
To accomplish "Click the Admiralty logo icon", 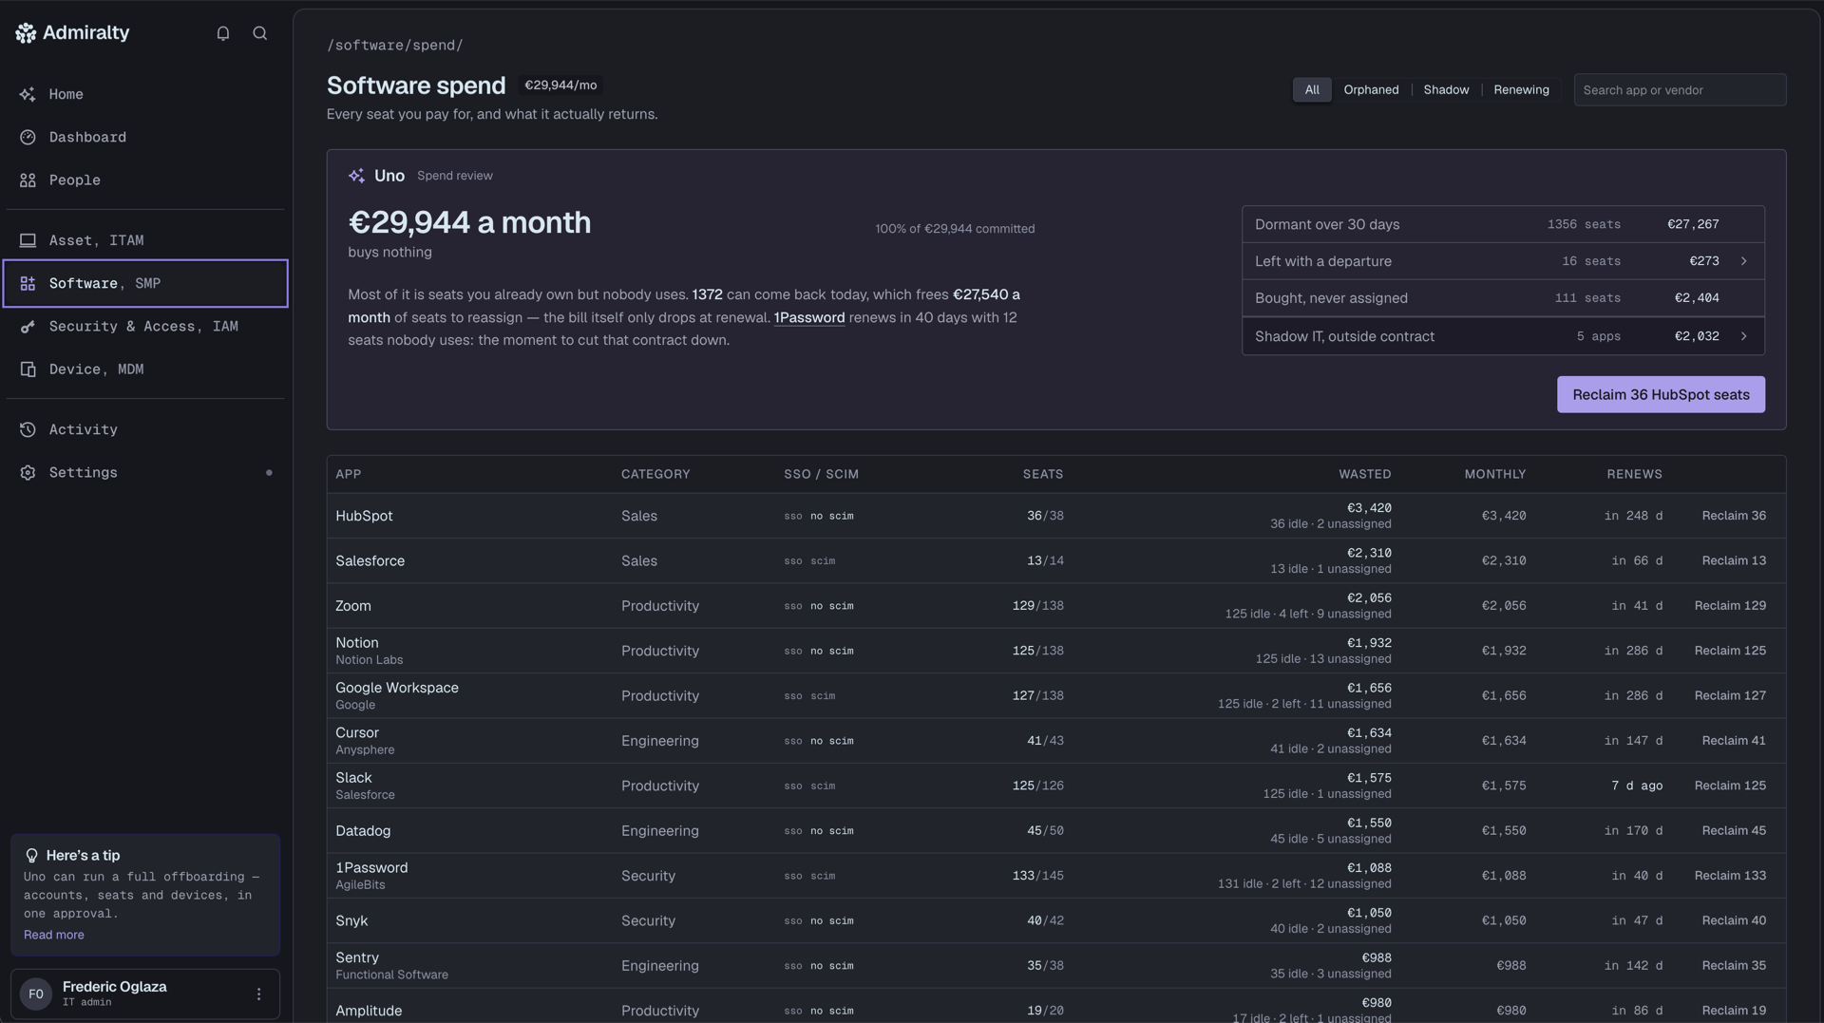I will click(26, 33).
